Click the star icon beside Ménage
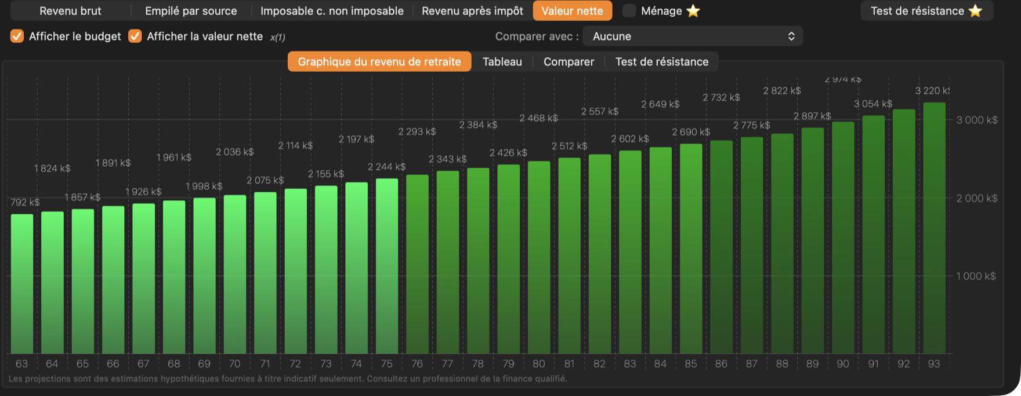 693,11
